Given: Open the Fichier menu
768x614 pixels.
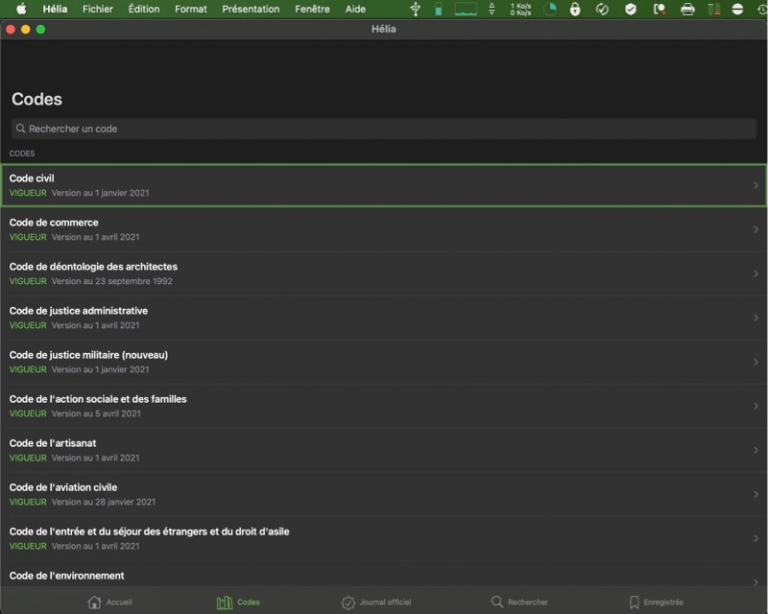Looking at the screenshot, I should pyautogui.click(x=97, y=10).
